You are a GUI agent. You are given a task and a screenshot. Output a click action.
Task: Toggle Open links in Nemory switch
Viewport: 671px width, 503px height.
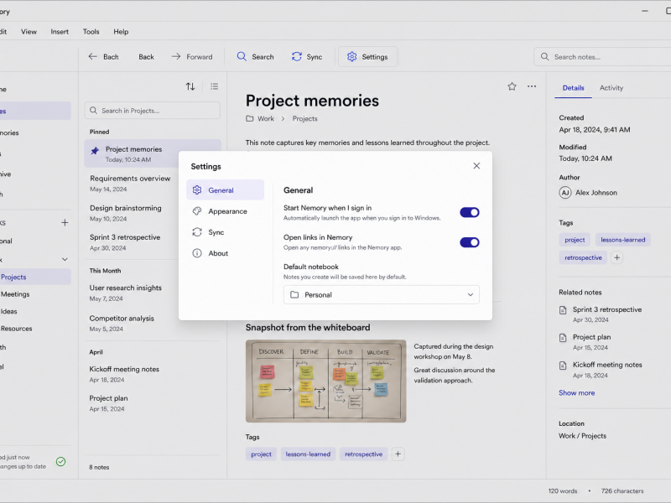pyautogui.click(x=470, y=242)
